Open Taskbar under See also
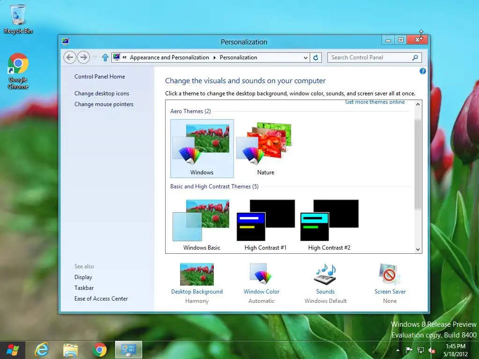Screen dimensions: 479x359 [84, 288]
